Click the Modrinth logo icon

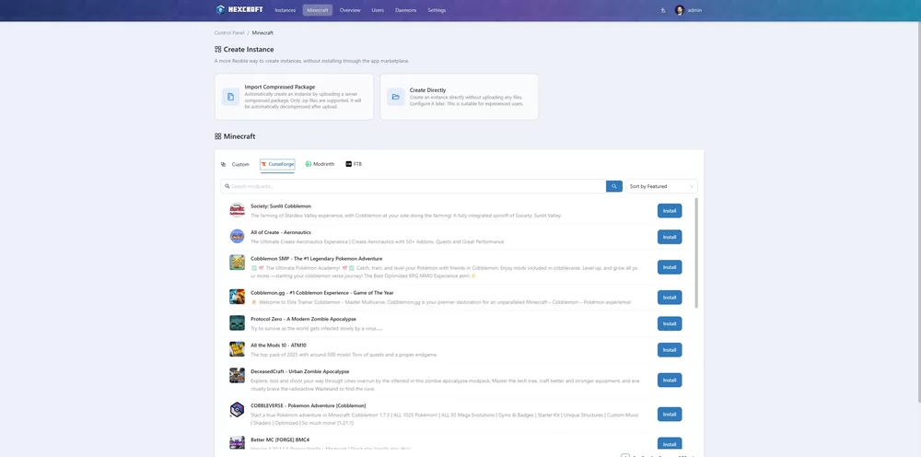click(x=309, y=165)
